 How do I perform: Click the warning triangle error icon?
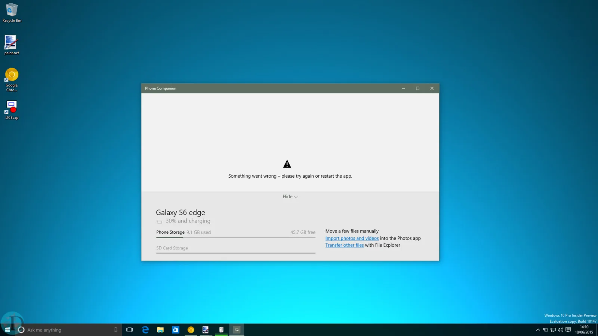pos(287,164)
